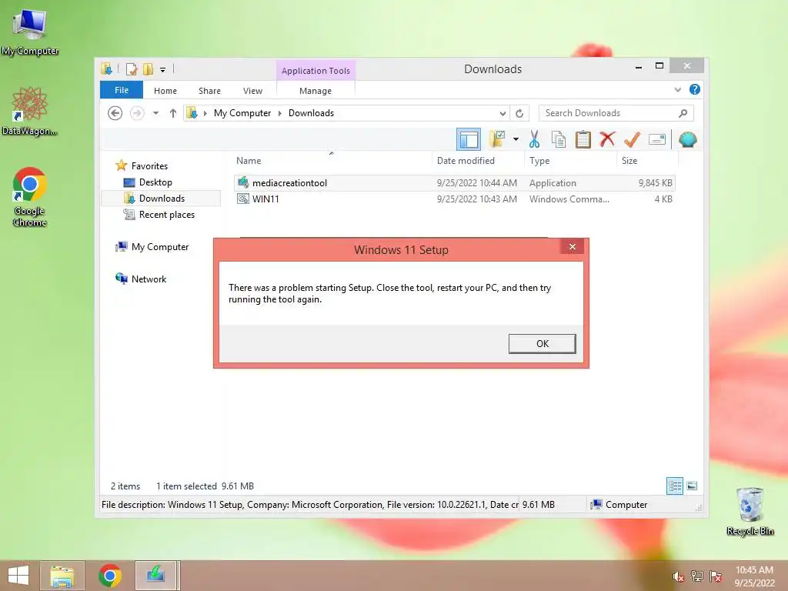Sort by Name column header

249,161
